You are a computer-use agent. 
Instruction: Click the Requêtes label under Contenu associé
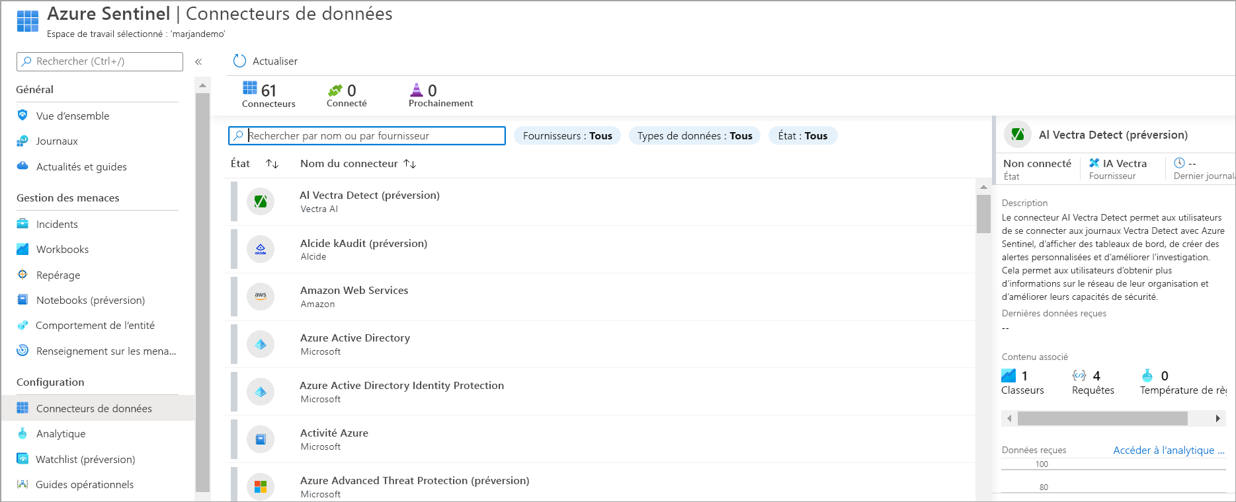(x=1093, y=390)
